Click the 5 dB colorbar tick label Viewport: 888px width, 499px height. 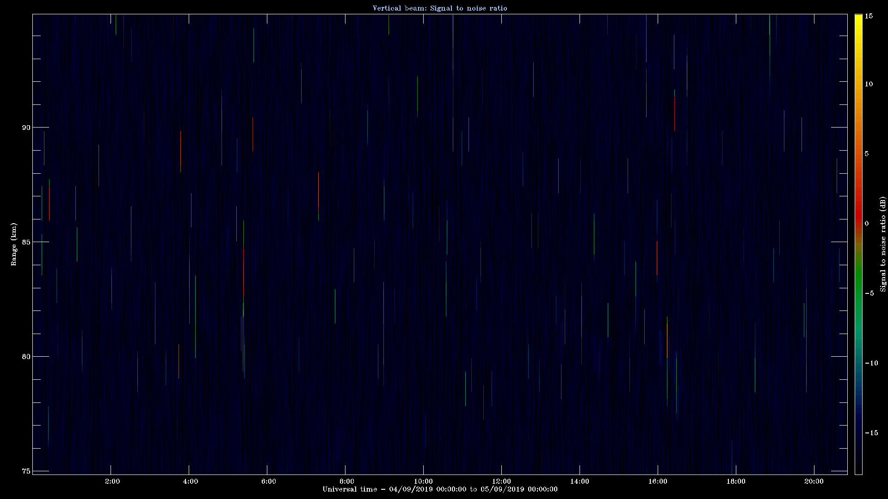pyautogui.click(x=867, y=154)
